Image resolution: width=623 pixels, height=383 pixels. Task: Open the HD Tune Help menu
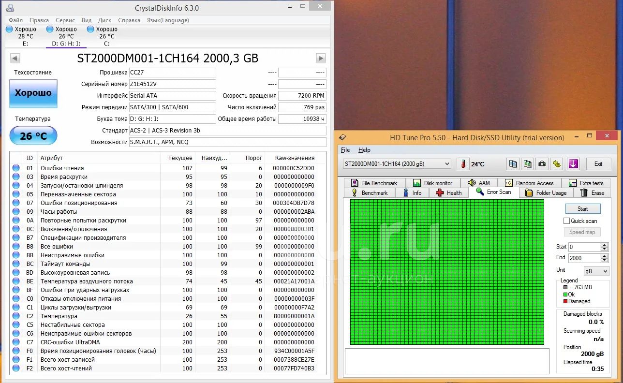(x=364, y=150)
